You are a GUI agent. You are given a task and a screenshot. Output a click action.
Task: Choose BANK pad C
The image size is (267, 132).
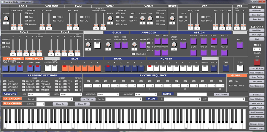(x=121, y=68)
